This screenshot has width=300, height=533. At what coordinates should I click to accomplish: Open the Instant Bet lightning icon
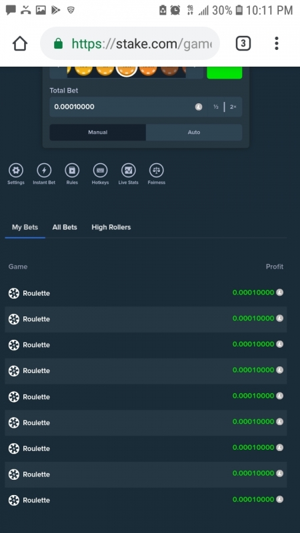[x=44, y=171]
